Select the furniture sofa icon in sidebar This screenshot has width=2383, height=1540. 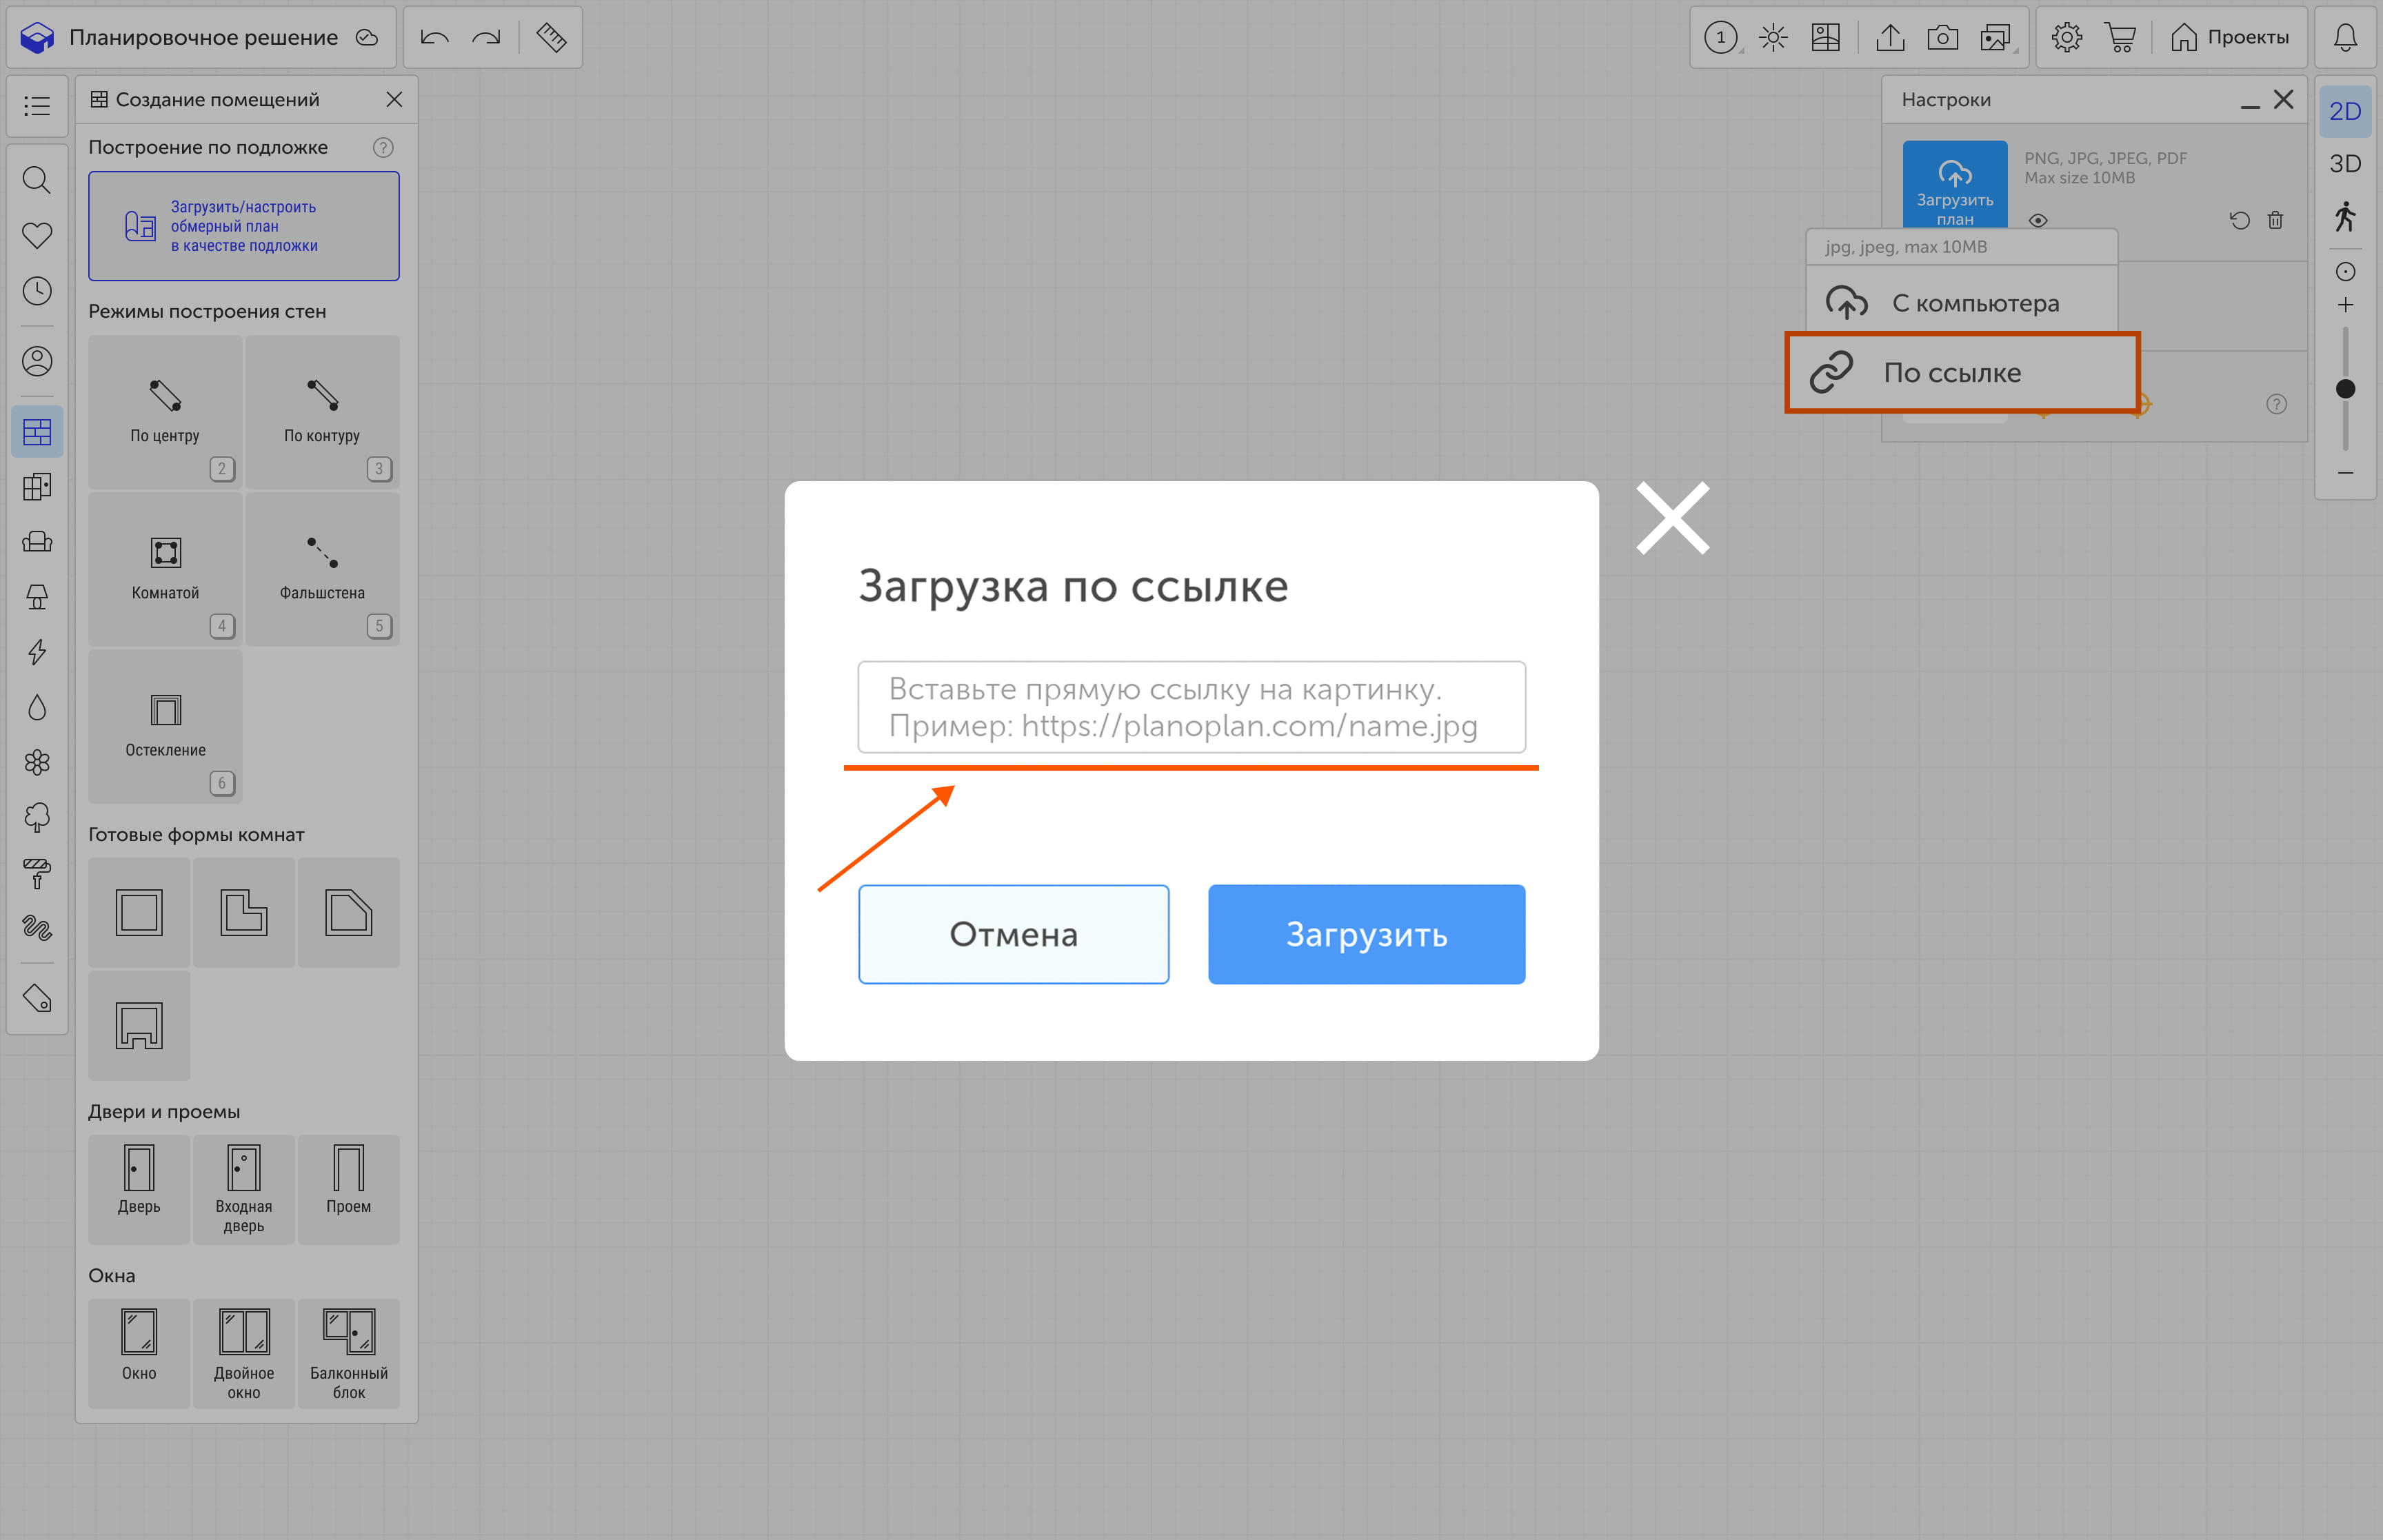point(37,542)
